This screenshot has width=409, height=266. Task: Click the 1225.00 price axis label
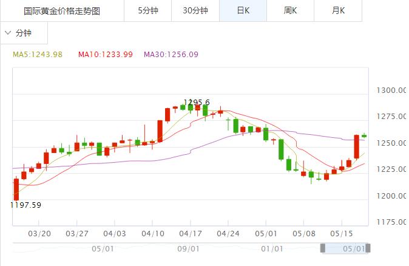click(x=391, y=169)
